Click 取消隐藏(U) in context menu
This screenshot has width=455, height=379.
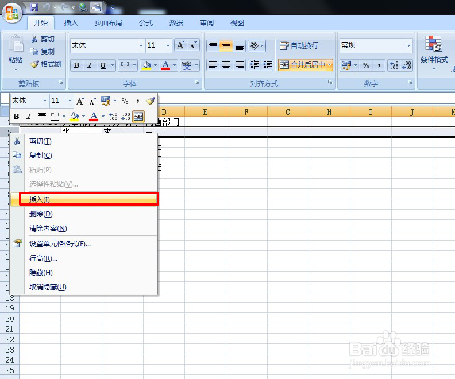pos(84,287)
